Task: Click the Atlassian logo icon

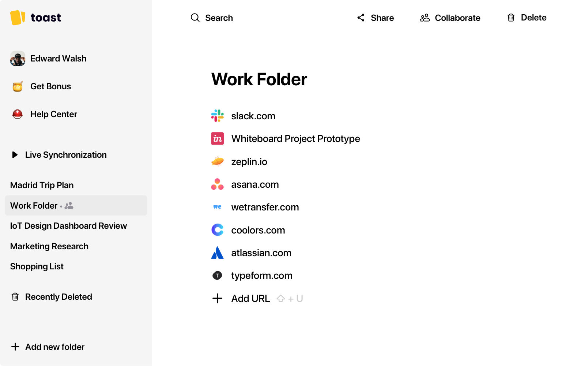Action: (217, 253)
